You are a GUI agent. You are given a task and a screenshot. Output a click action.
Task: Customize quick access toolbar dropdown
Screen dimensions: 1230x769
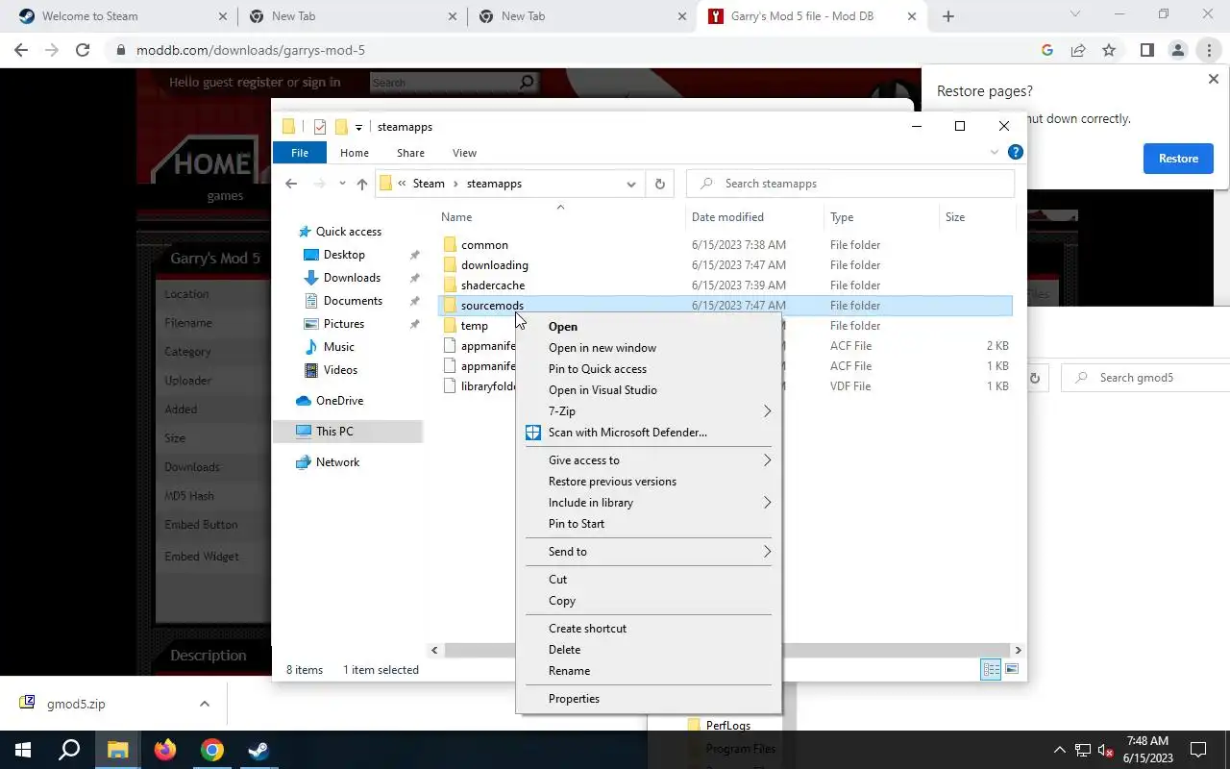[x=358, y=127]
